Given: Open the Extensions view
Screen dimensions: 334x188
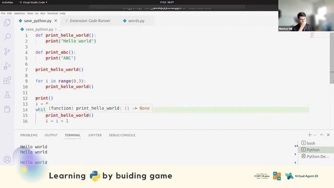Looking at the screenshot, I should (x=7, y=80).
